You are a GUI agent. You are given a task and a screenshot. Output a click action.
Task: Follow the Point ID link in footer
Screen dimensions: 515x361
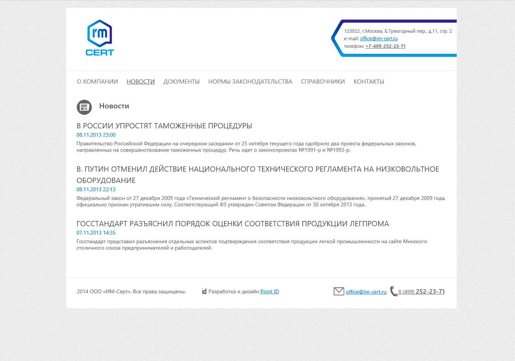pyautogui.click(x=269, y=292)
